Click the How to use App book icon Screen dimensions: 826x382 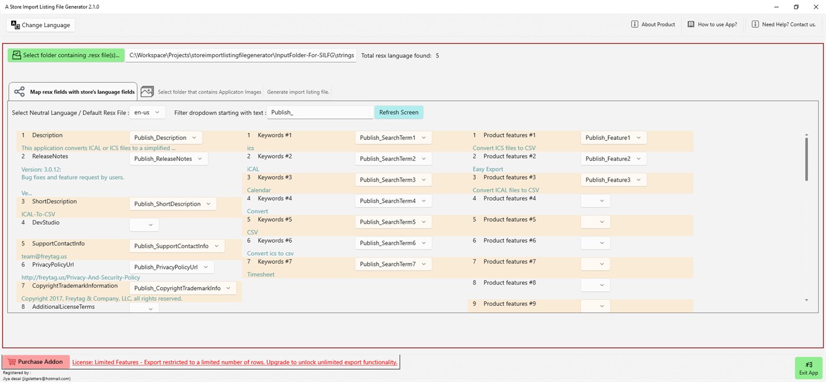pos(691,25)
